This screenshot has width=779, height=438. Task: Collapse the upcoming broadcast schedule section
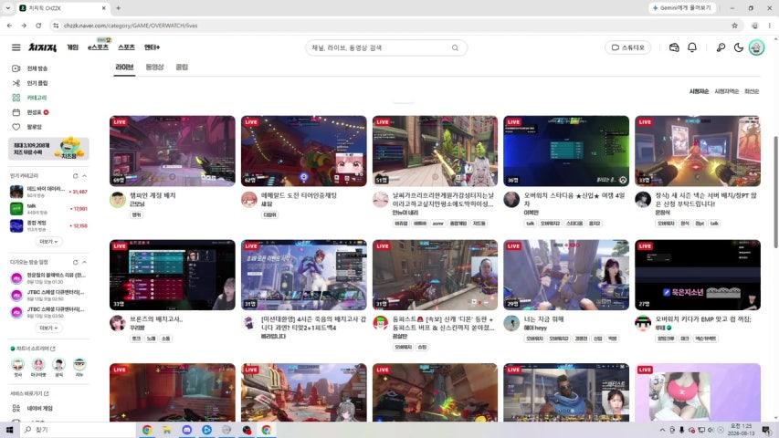(84, 262)
